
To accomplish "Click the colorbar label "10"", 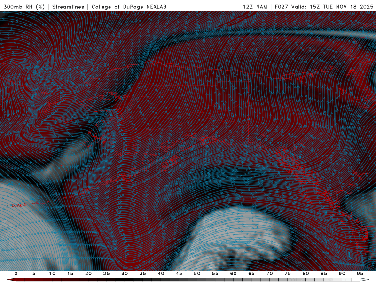I will click(52, 274).
